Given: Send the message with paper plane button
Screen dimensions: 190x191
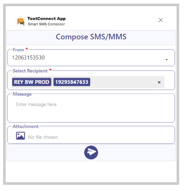Looking at the screenshot, I should tap(91, 152).
